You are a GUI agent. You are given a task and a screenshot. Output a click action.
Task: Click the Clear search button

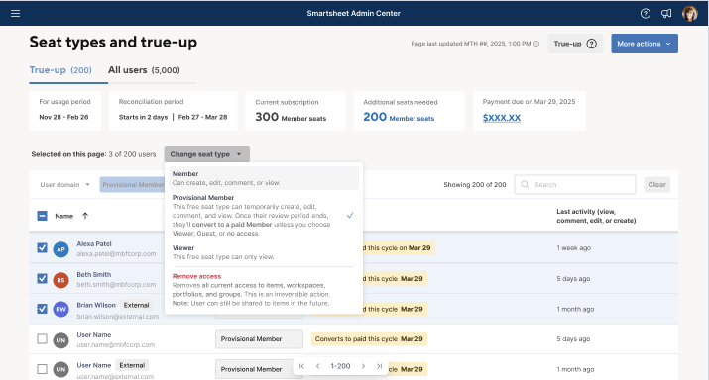657,185
